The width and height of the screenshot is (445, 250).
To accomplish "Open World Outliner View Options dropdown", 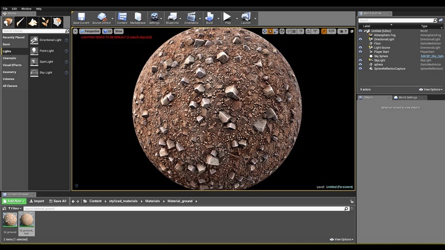I will pos(431,89).
